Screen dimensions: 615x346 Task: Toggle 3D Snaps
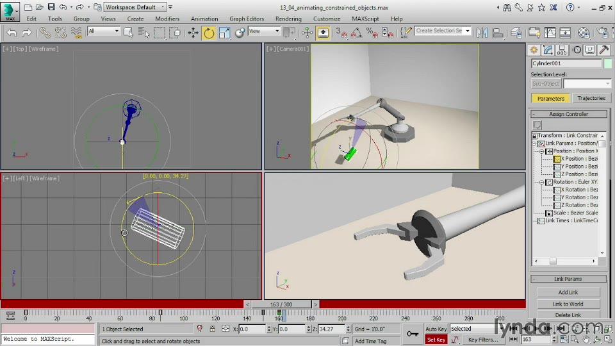pyautogui.click(x=341, y=33)
